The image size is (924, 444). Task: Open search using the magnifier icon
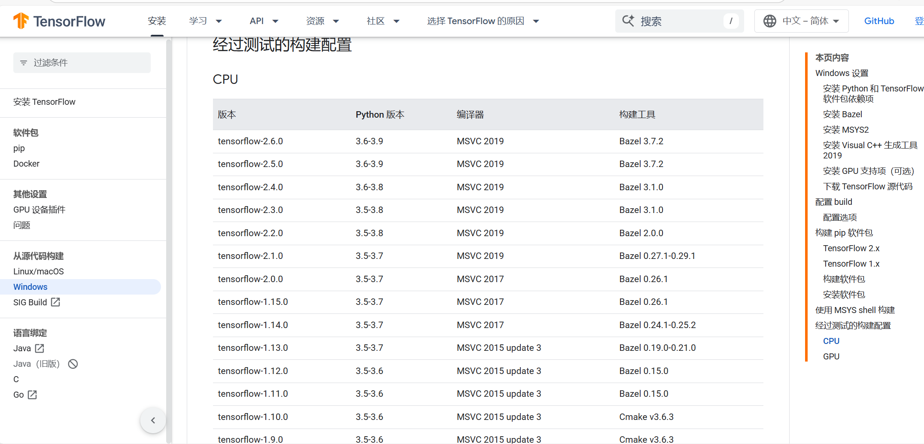coord(628,20)
